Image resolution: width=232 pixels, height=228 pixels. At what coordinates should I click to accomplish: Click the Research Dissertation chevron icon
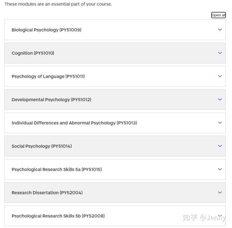(220, 192)
